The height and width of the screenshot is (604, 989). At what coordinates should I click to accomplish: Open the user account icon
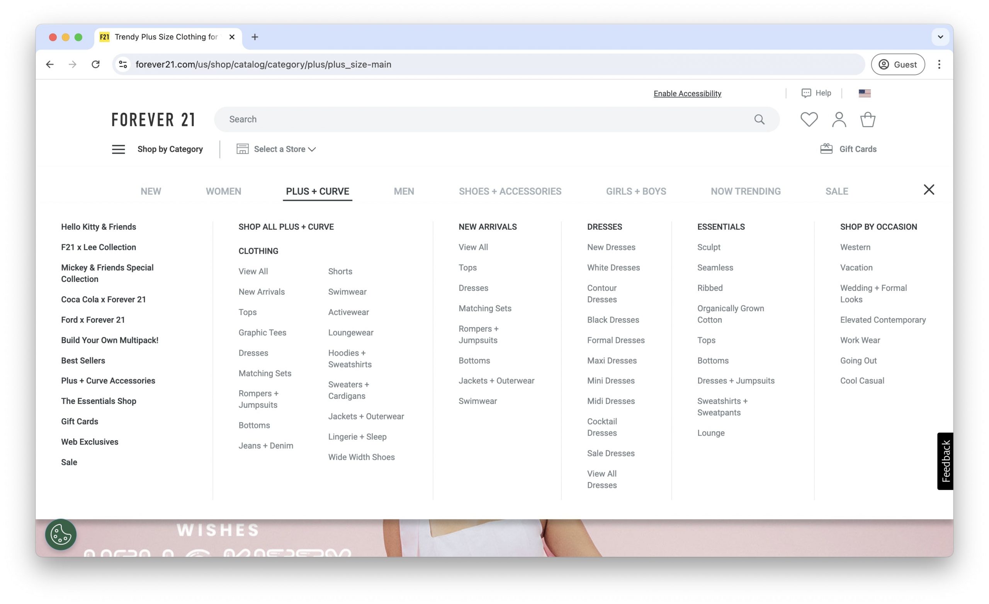839,119
